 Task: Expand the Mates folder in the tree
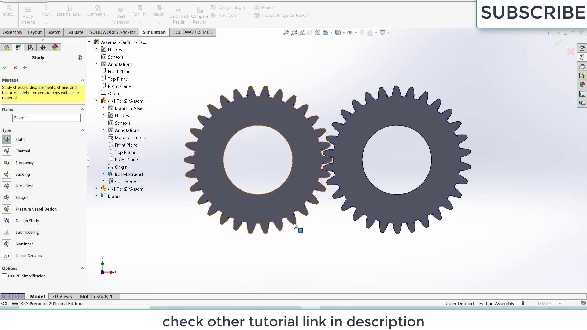[x=96, y=196]
